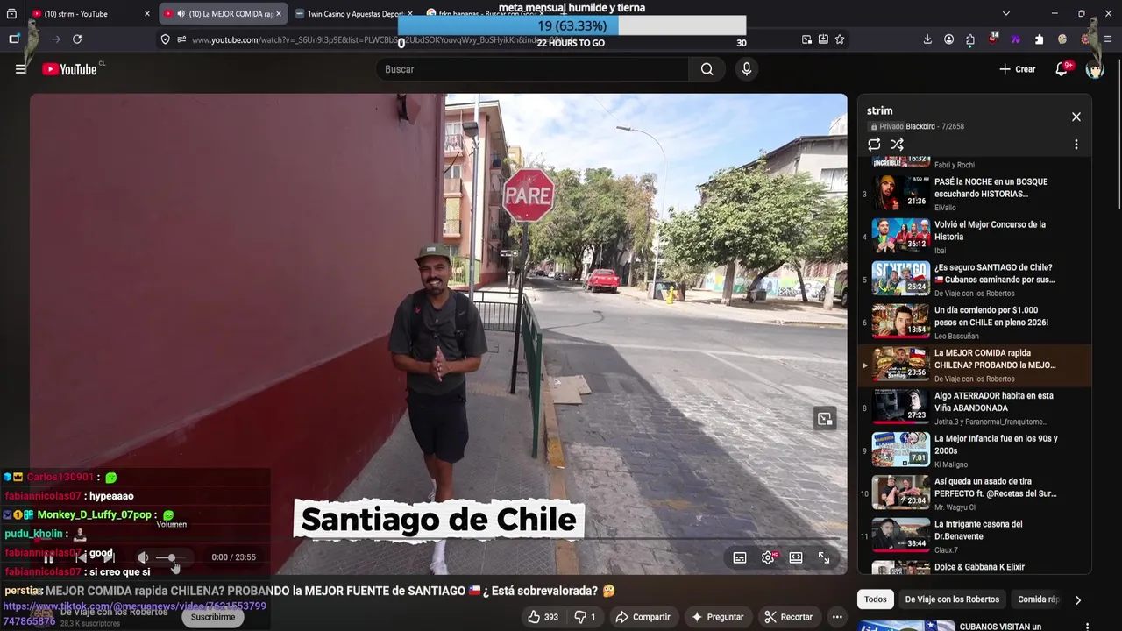Close the strim playlist panel
The image size is (1122, 631).
[1076, 117]
